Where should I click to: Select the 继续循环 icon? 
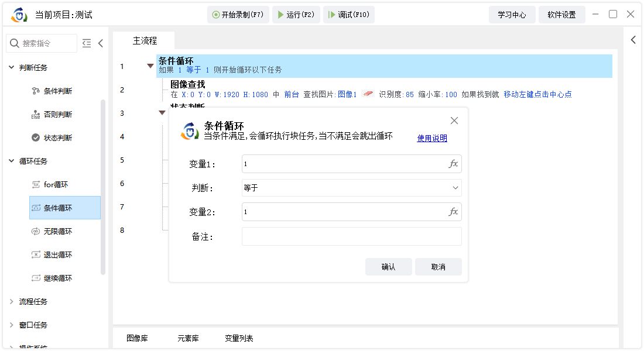(x=36, y=278)
